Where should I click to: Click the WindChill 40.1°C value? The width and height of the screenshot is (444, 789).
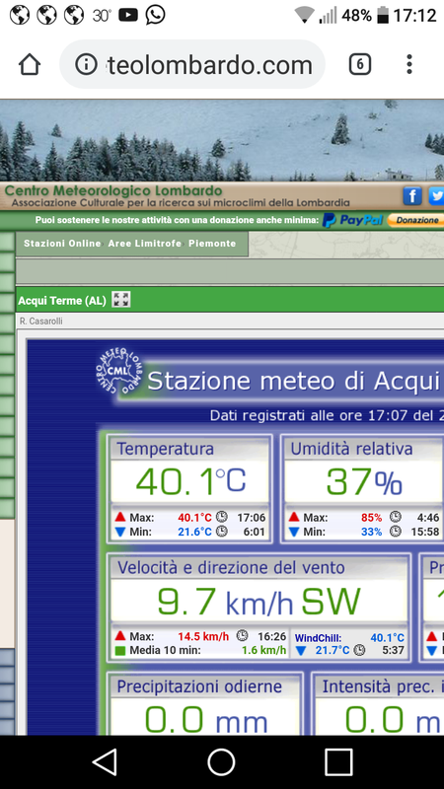coord(387,638)
